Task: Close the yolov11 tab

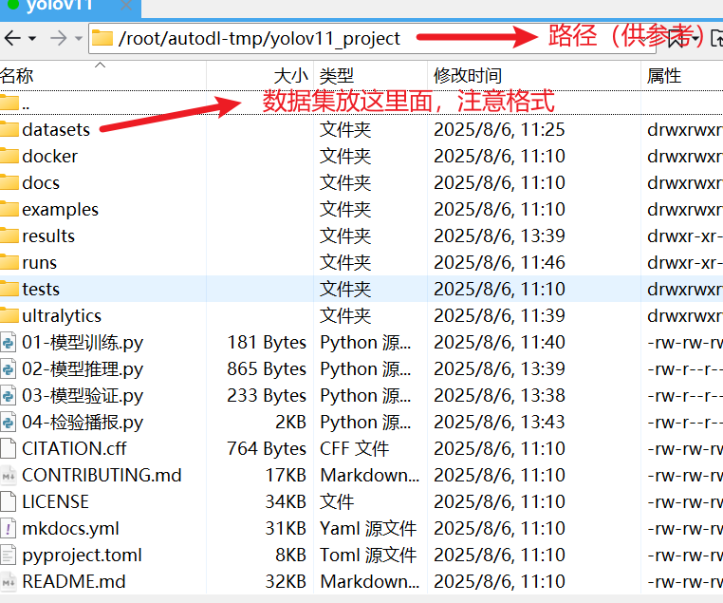Action: 126,6
